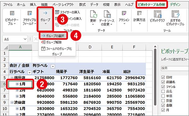Viewport: 189px width, 116px height.
Task: Click the ギフト column label cell
Action: [x=43, y=72]
